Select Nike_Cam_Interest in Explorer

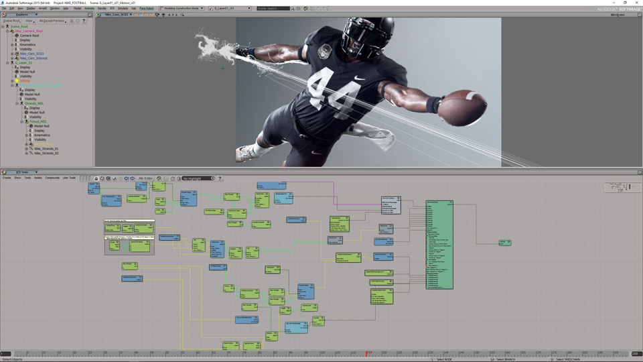click(x=33, y=58)
